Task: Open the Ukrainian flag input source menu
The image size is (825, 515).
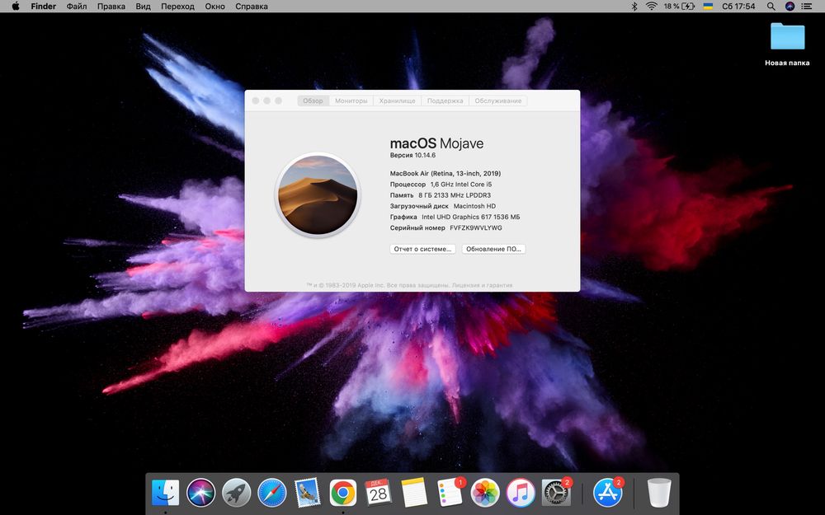Action: pos(708,7)
